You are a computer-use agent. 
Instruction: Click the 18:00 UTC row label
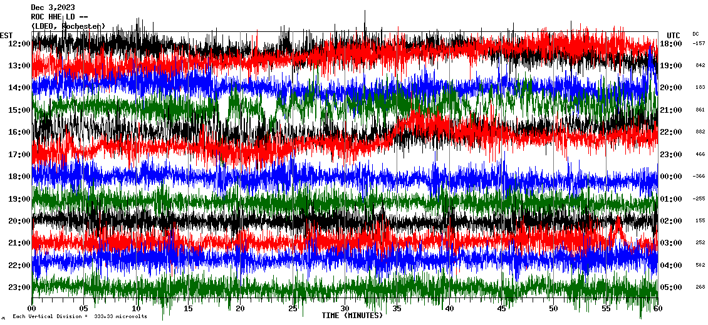tap(671, 43)
